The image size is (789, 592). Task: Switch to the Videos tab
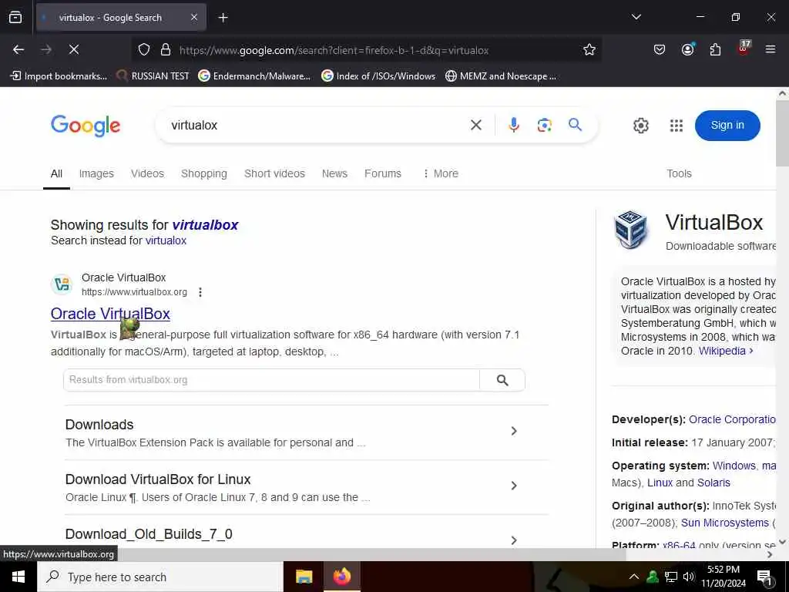point(147,173)
